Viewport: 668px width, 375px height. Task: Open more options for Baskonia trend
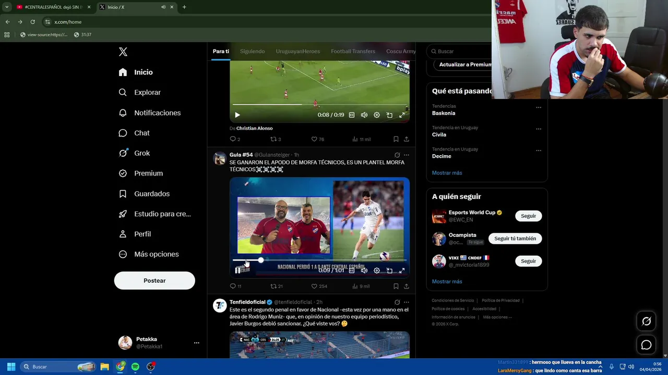coord(539,107)
